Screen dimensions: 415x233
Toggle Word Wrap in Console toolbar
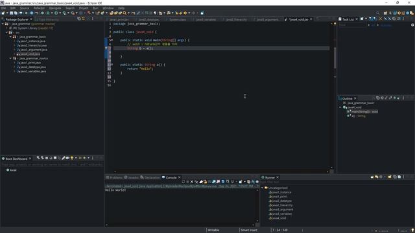pyautogui.click(x=209, y=182)
